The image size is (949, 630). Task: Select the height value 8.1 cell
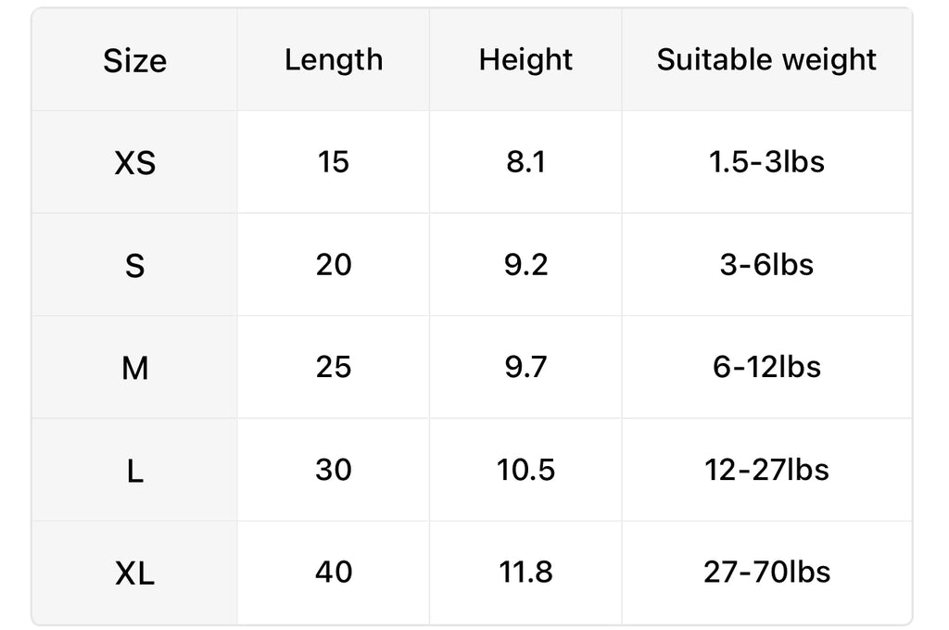pyautogui.click(x=525, y=162)
